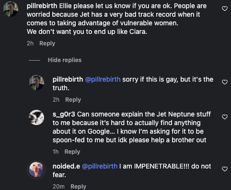231x190 pixels.
Task: Reply to noided.e's comment
Action: pyautogui.click(x=78, y=187)
